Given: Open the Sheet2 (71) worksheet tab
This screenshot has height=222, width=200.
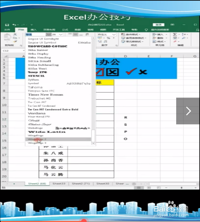Looking at the screenshot, I should click(x=81, y=184).
